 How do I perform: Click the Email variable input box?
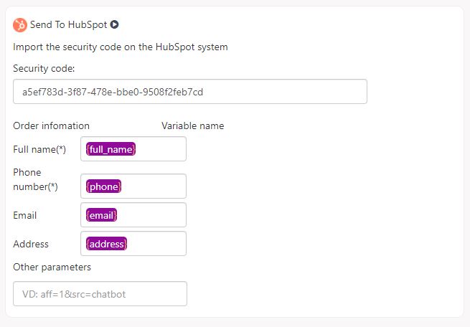click(x=133, y=214)
